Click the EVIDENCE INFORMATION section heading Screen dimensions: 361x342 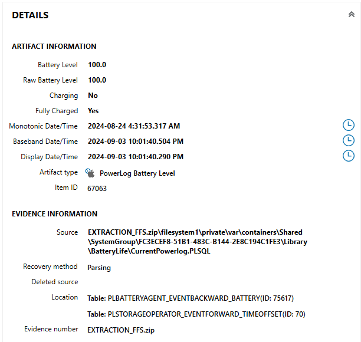55,214
